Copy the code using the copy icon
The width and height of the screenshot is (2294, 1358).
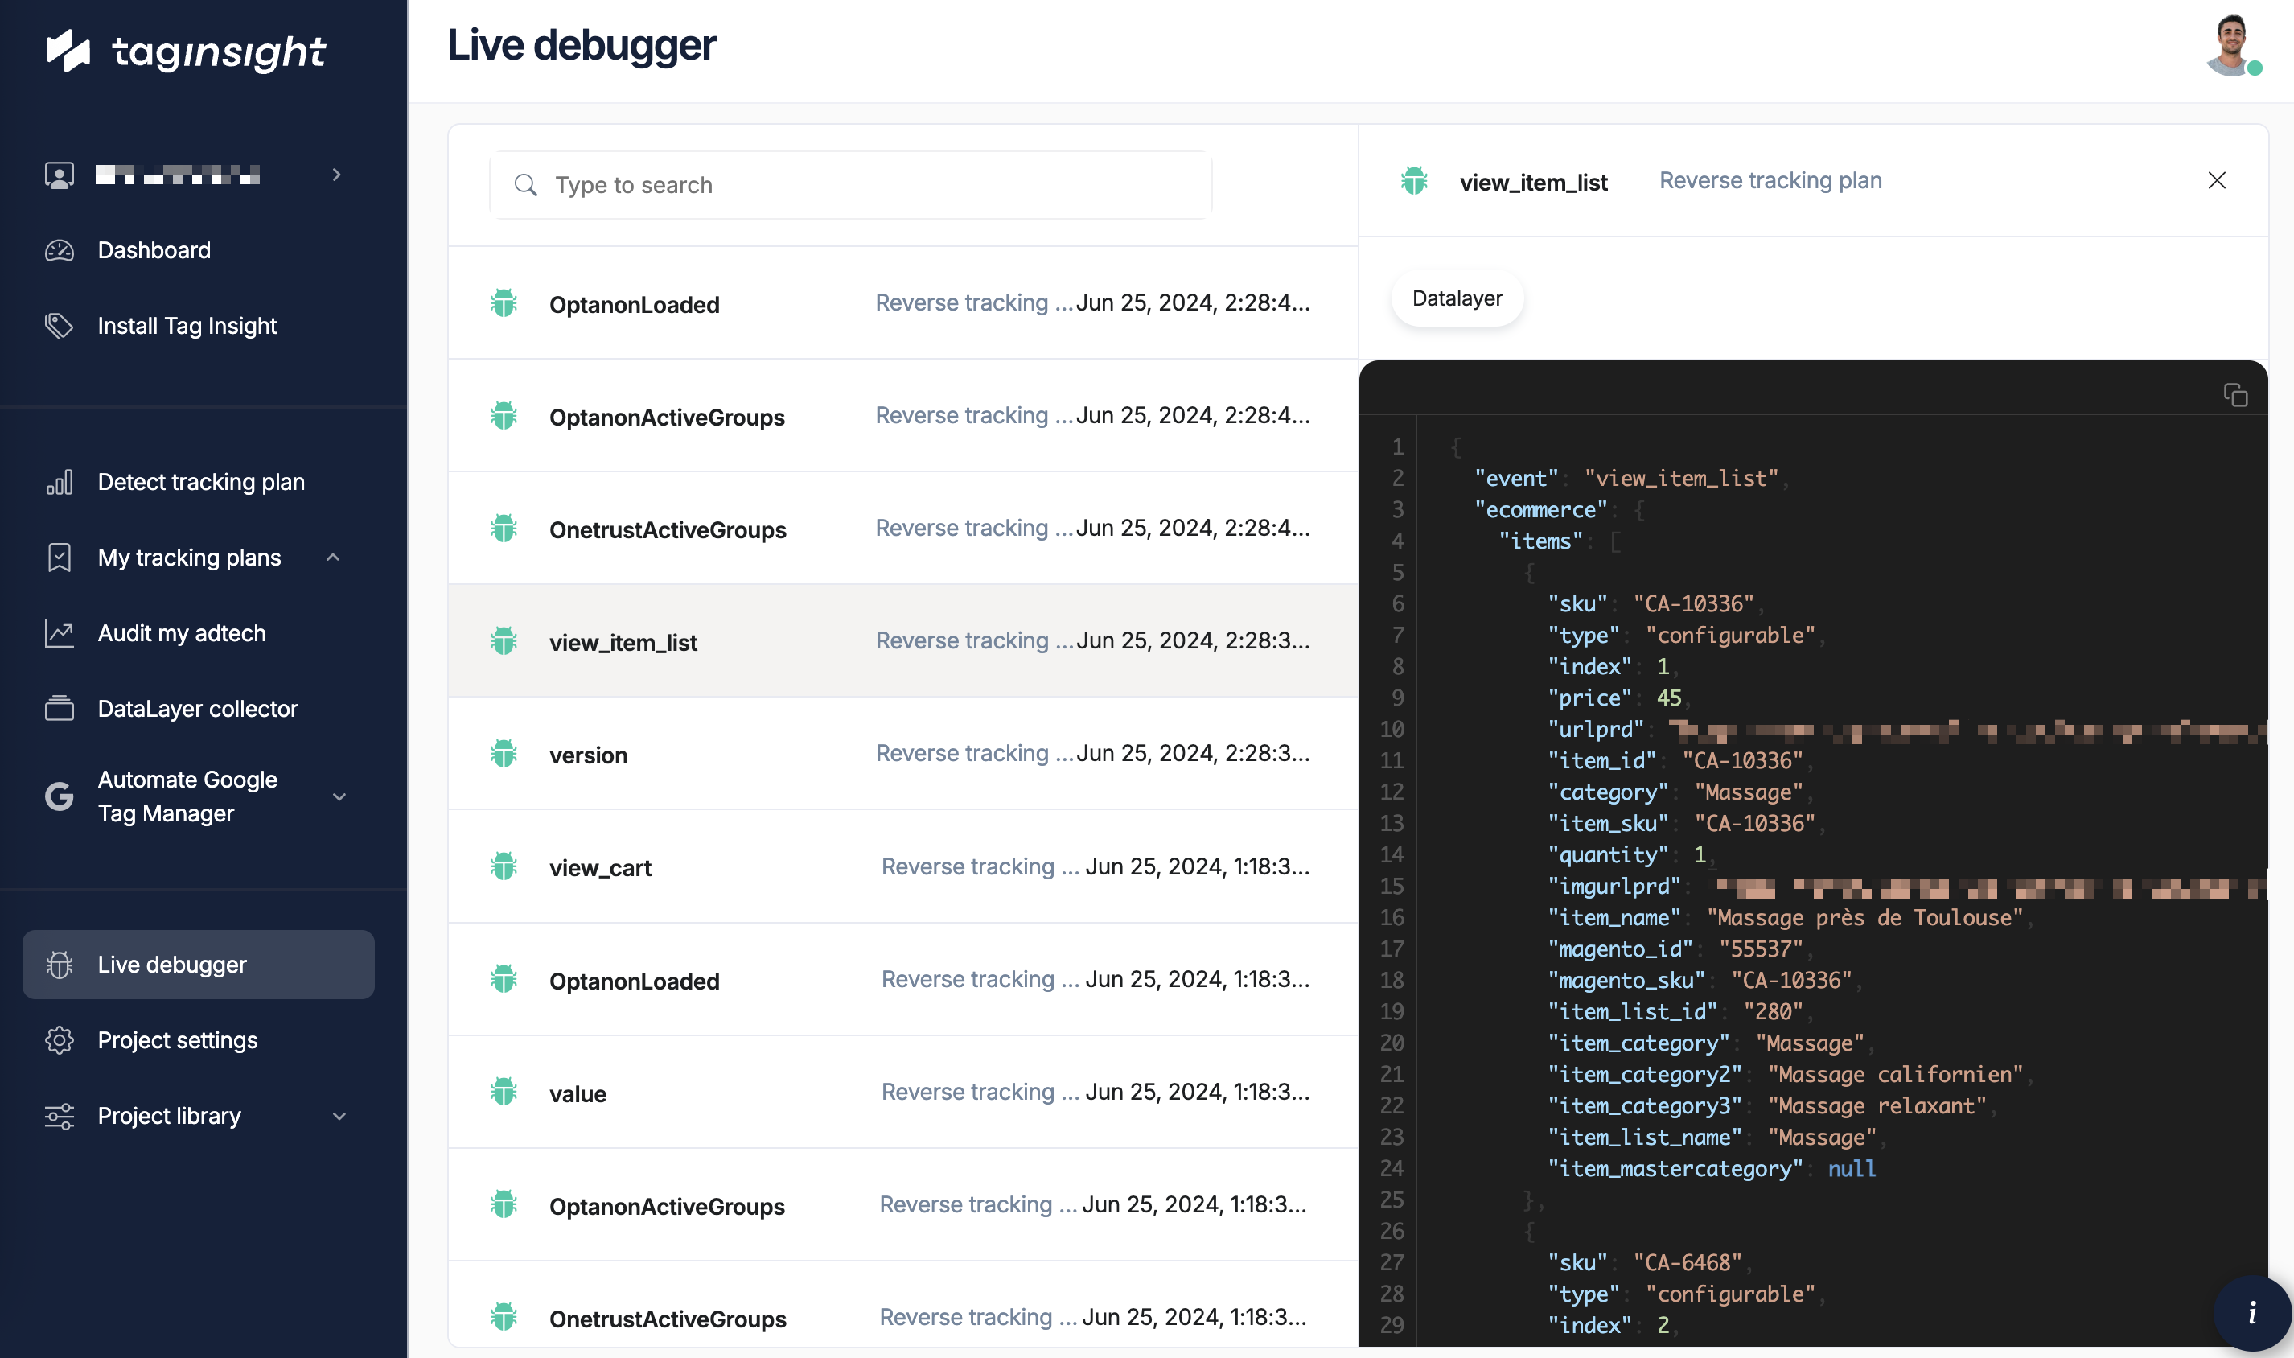pos(2235,393)
